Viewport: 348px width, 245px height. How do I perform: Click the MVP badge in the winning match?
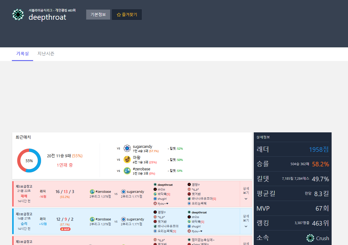(x=65, y=229)
